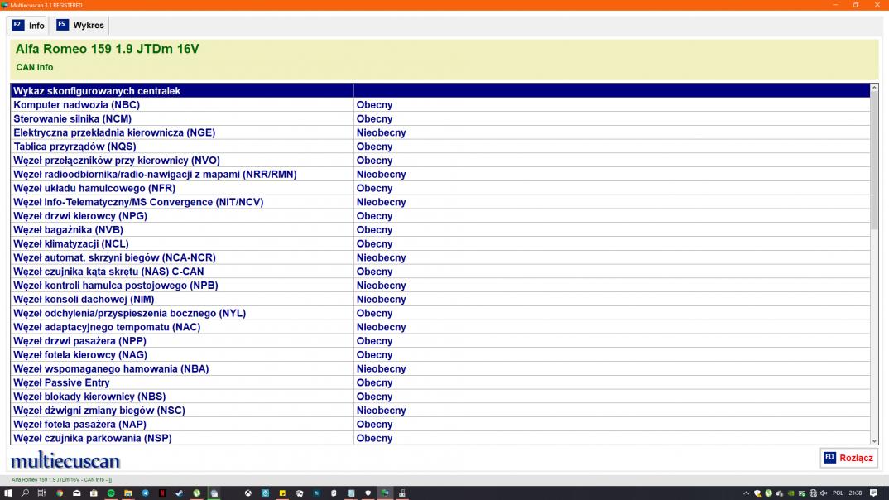
Task: Select row Węzeł drzwi kierowcy (NPG)
Action: tap(440, 216)
